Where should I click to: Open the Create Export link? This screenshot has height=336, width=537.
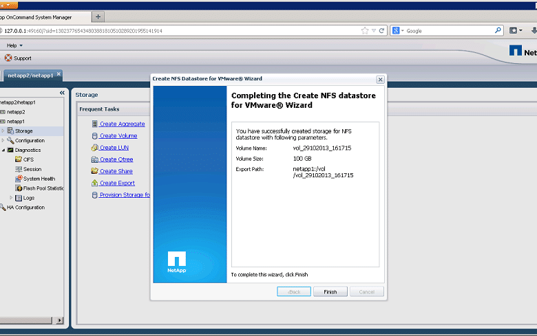click(x=117, y=183)
